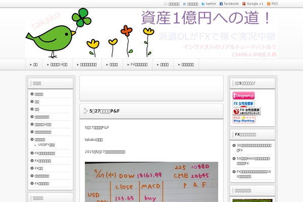Screen dimensions: 303x202
Task: Click the pink blogram.jp banner
Action: pos(243,95)
